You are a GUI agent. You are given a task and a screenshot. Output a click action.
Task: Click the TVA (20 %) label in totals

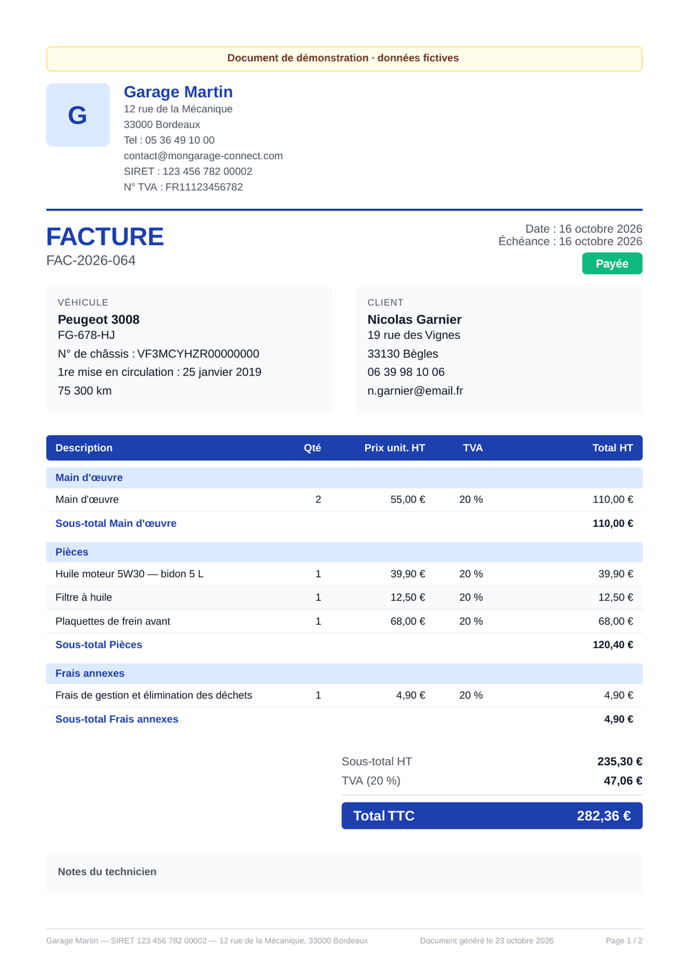[x=371, y=781]
